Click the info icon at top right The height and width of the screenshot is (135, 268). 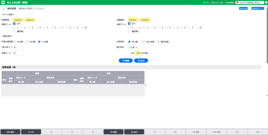tap(266, 3)
